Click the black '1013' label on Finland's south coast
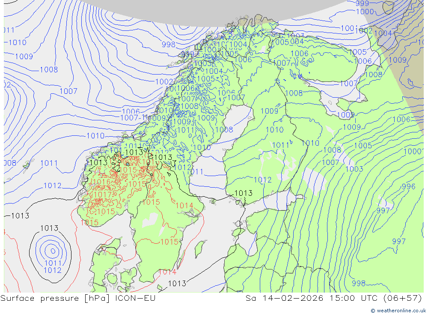428x314 pixels. coord(244,193)
